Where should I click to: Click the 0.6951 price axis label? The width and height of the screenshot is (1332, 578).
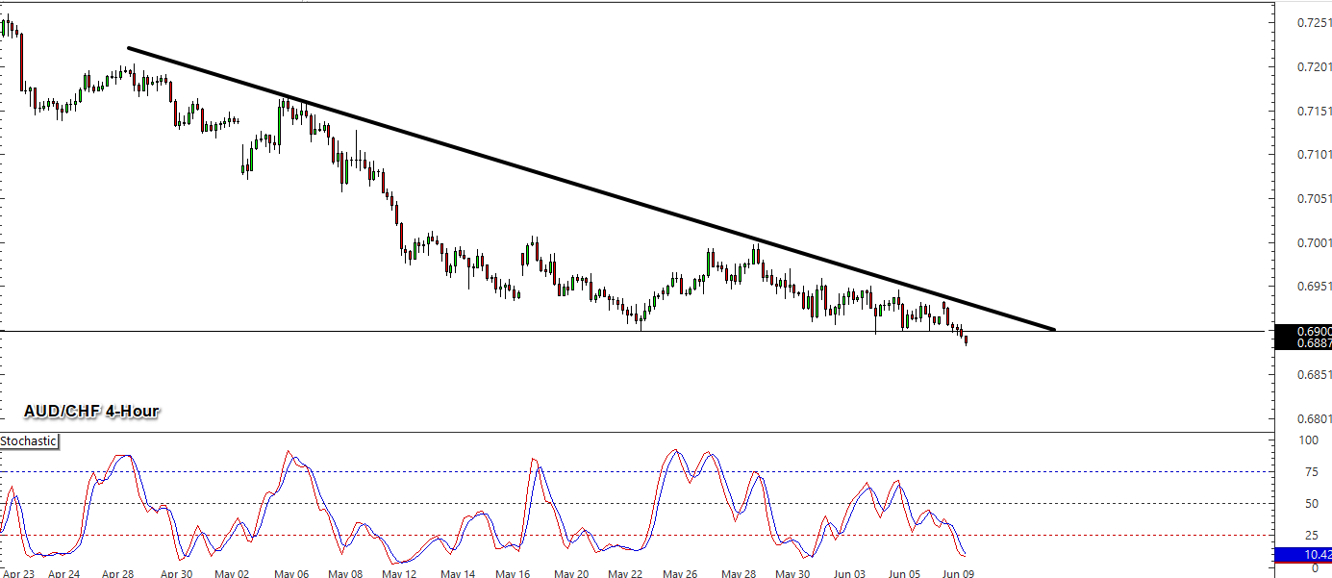point(1313,287)
